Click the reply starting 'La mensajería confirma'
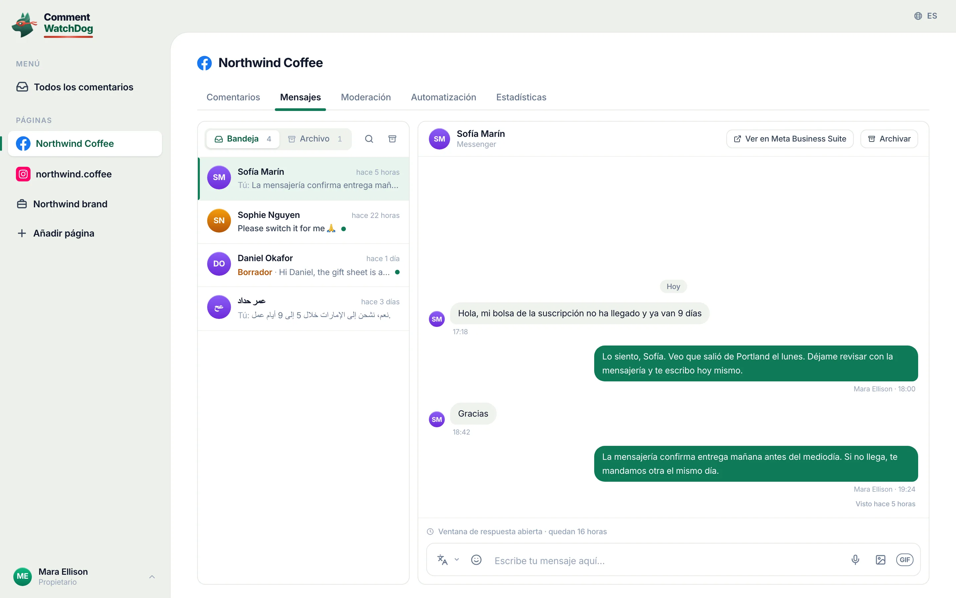956x598 pixels. click(x=756, y=463)
